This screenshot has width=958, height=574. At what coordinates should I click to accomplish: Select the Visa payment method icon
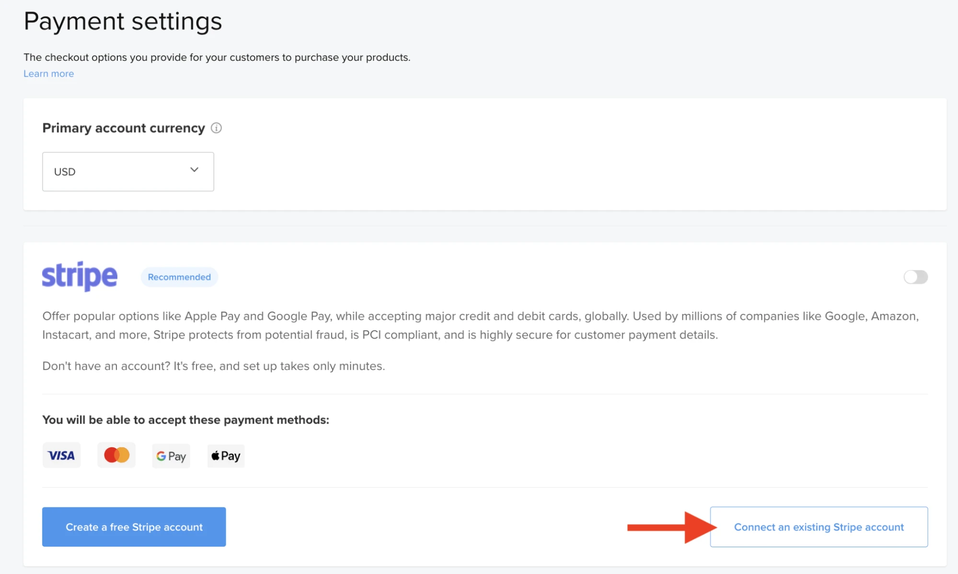61,455
